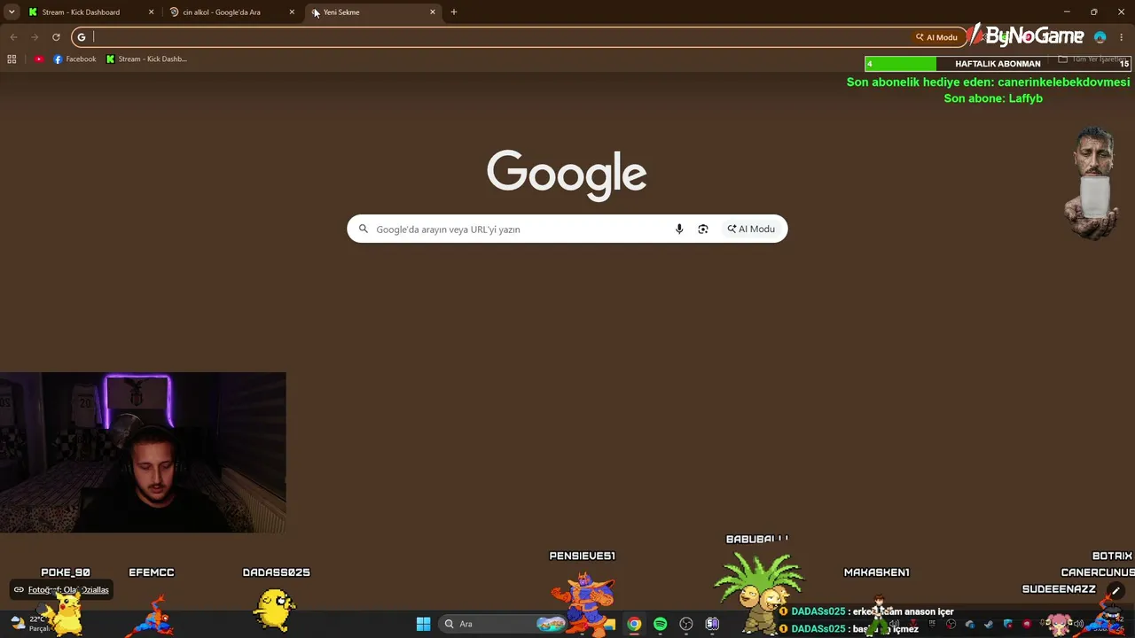Click the AI Modu chip in the address bar
The height and width of the screenshot is (638, 1135).
click(936, 37)
